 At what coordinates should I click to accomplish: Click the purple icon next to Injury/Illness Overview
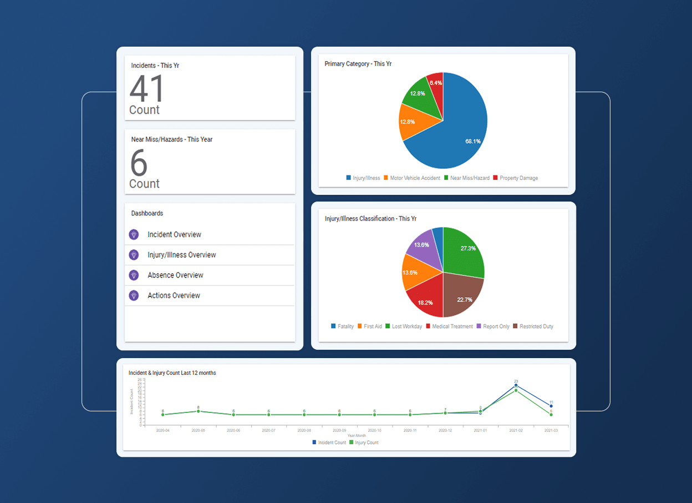click(133, 255)
